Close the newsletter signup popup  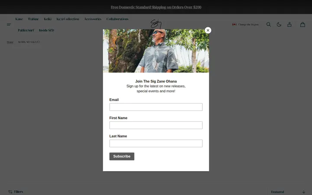pyautogui.click(x=208, y=30)
